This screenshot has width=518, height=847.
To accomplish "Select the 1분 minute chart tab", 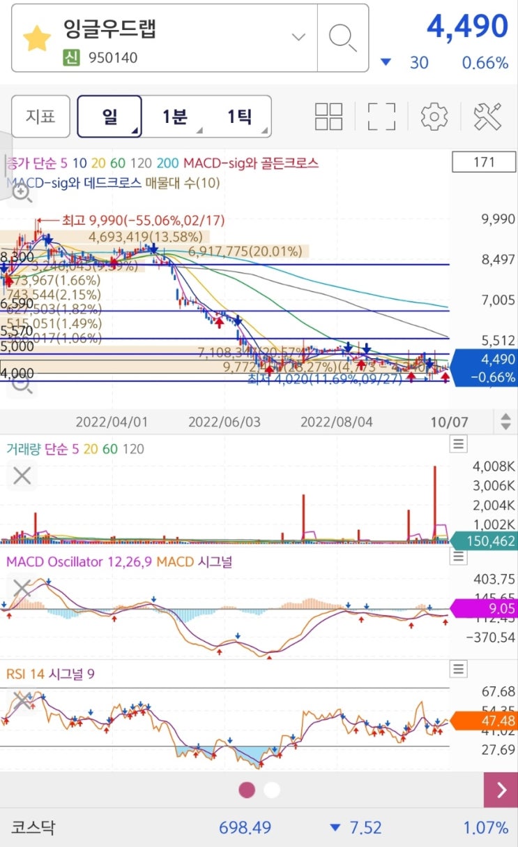I will point(175,117).
